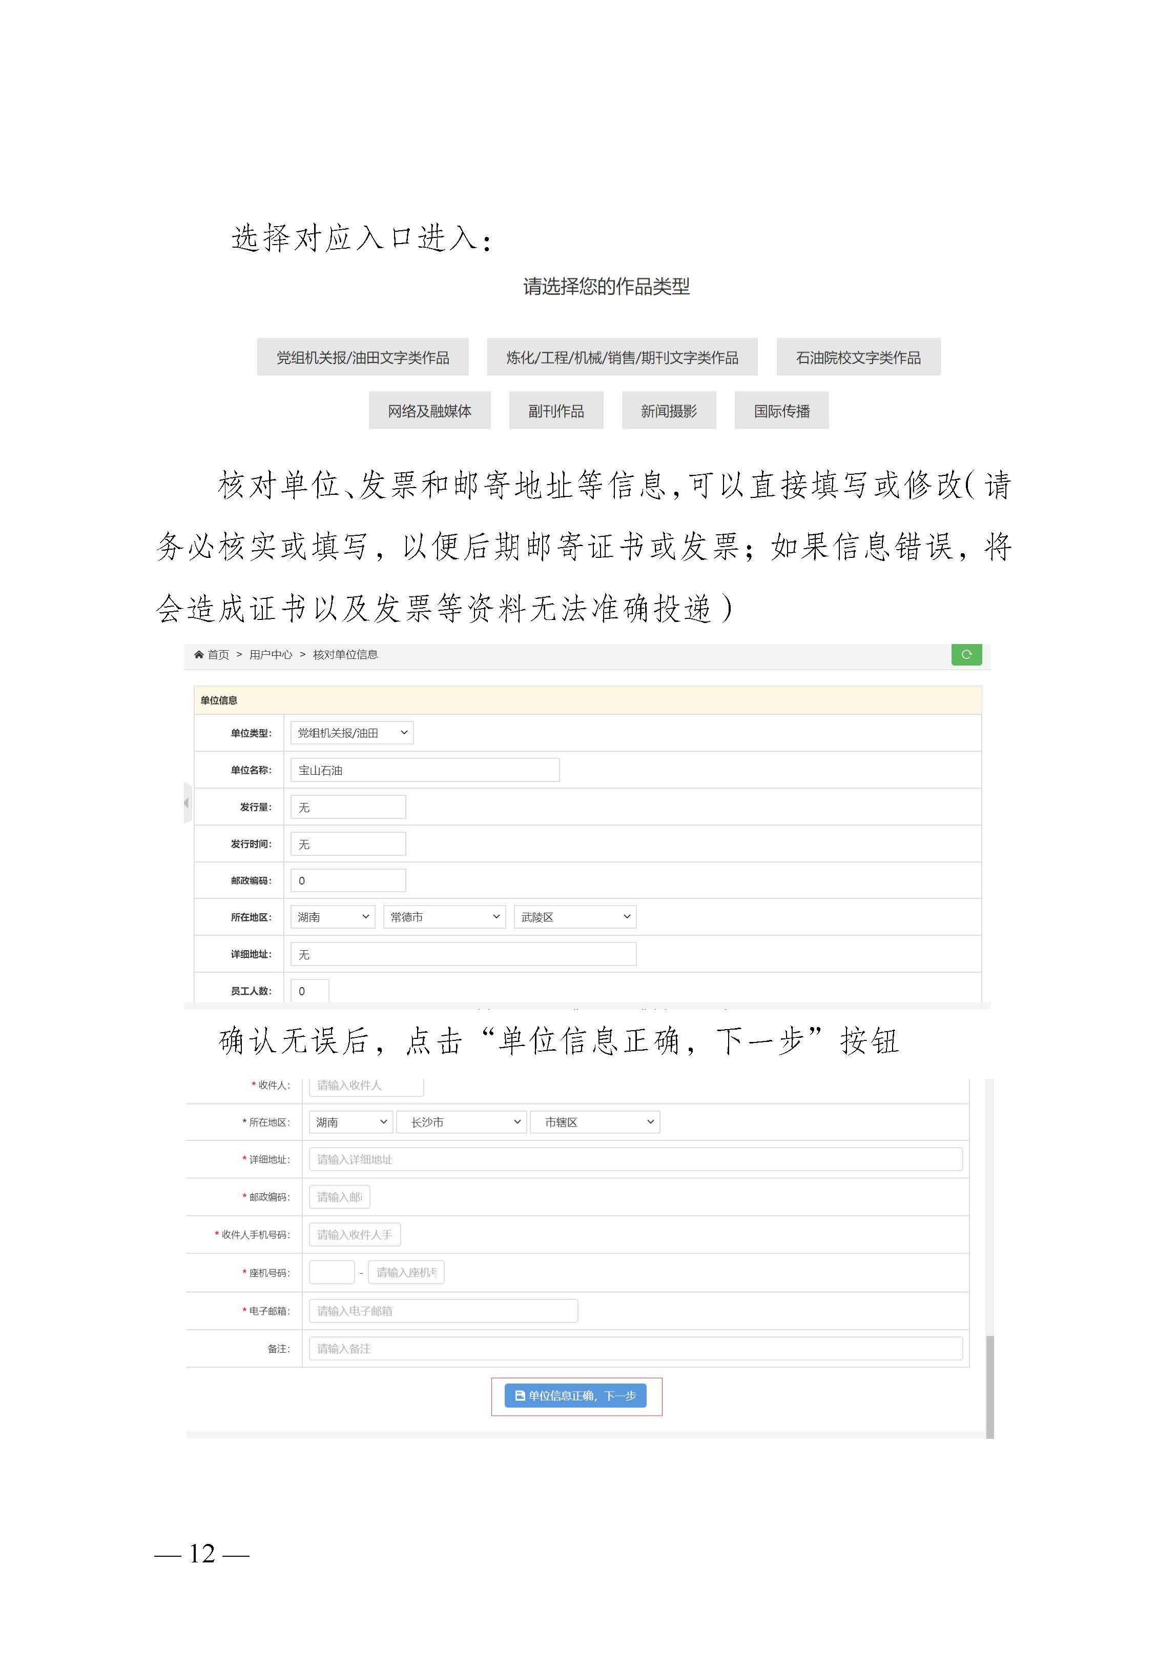Focus the 电子邮箱 input field

(x=443, y=1311)
